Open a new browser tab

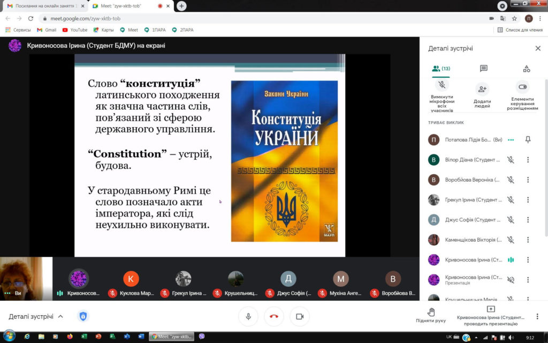coord(181,6)
